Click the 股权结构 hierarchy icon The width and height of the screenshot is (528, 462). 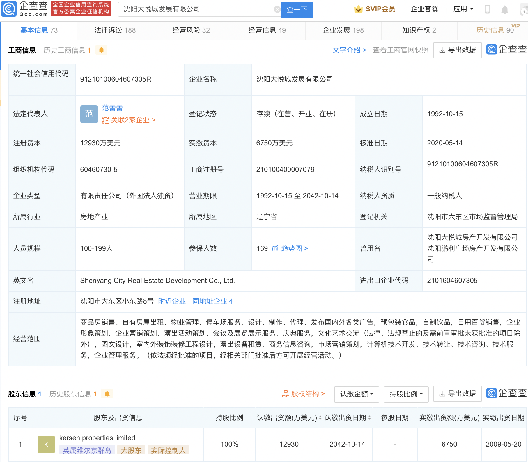pyautogui.click(x=286, y=394)
